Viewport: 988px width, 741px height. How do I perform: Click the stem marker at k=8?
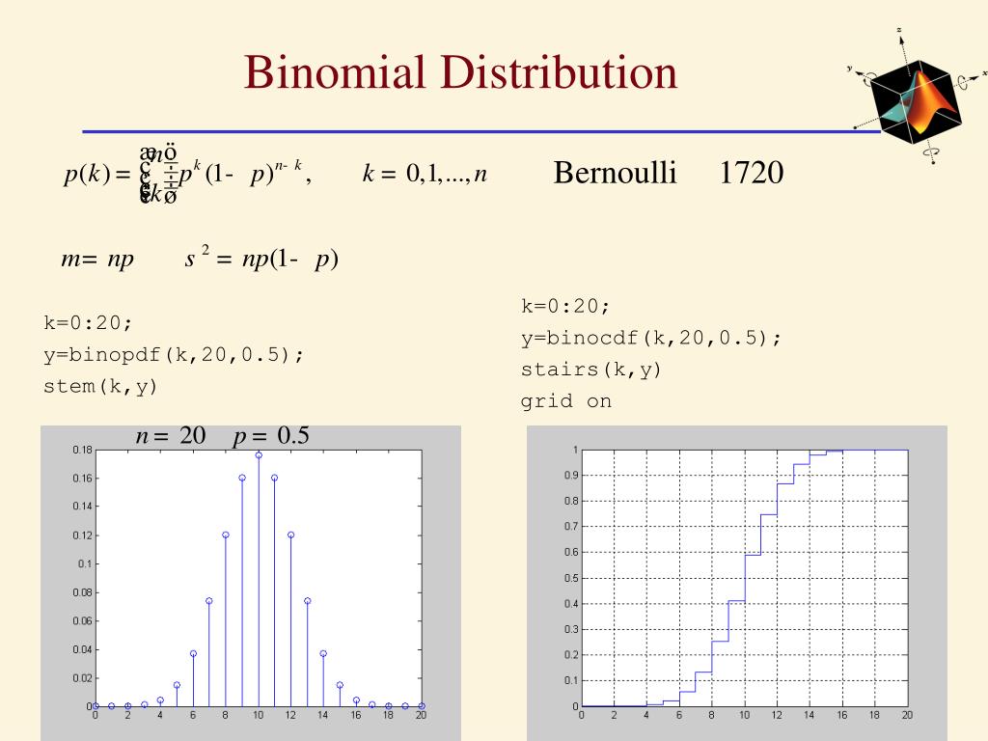226,535
